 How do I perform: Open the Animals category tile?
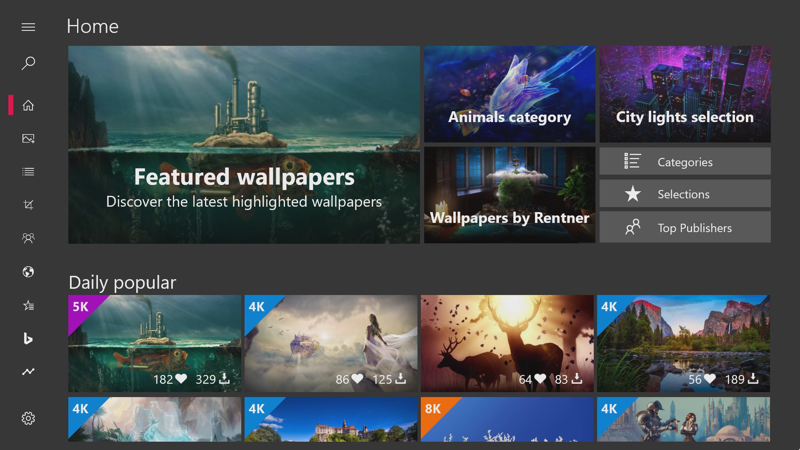[x=509, y=94]
